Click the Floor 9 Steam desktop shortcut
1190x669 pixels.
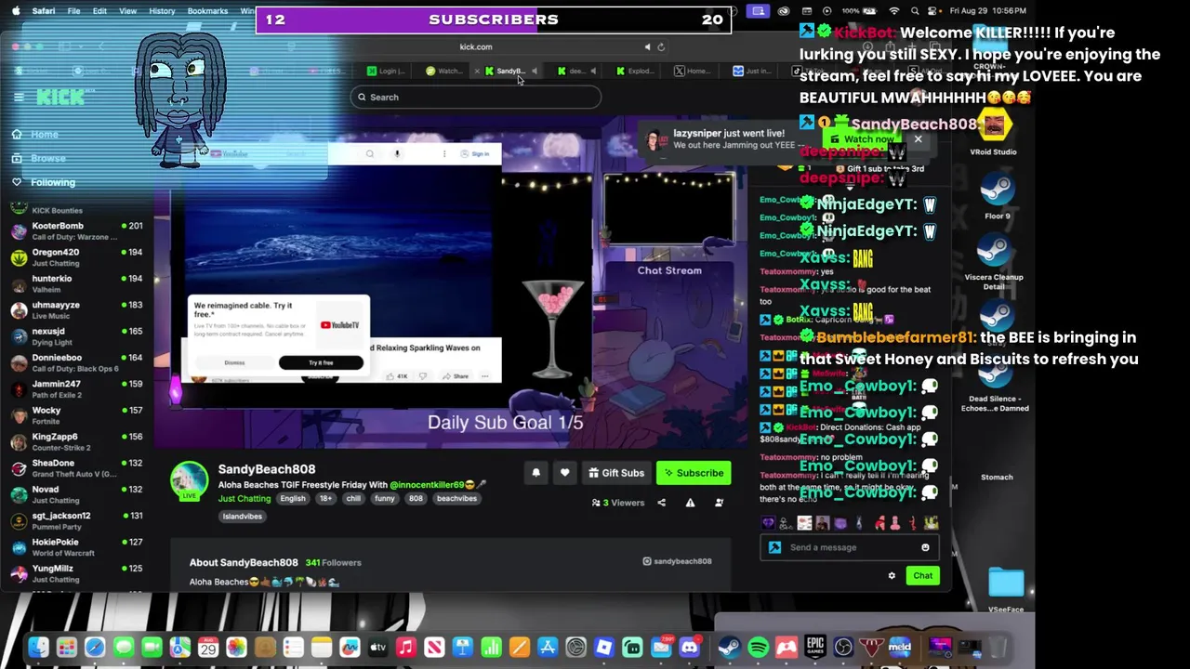pyautogui.click(x=997, y=197)
